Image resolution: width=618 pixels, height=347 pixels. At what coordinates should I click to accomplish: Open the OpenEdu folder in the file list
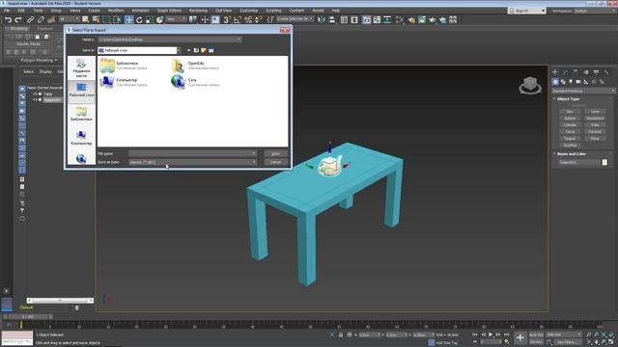tap(195, 66)
